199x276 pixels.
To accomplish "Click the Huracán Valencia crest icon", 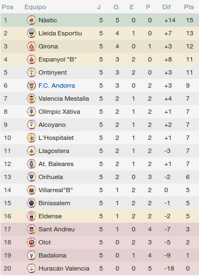I will click(31, 268).
